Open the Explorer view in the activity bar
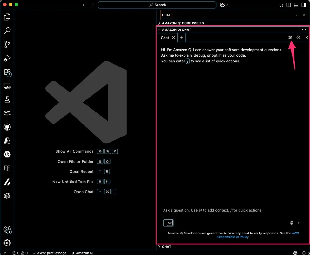310x255 pixels. click(x=7, y=17)
